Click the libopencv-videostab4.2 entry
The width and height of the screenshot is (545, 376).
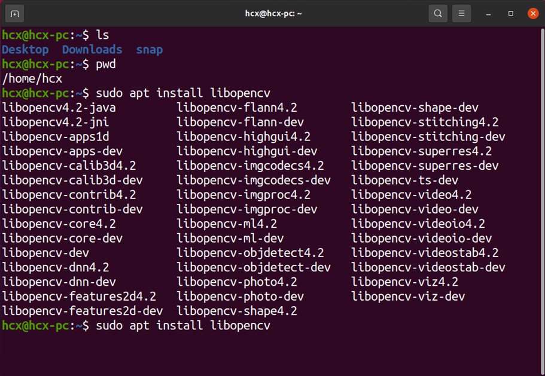pos(425,253)
